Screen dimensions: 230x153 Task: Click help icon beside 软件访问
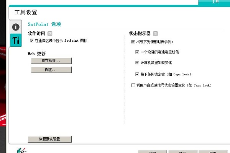(50, 34)
